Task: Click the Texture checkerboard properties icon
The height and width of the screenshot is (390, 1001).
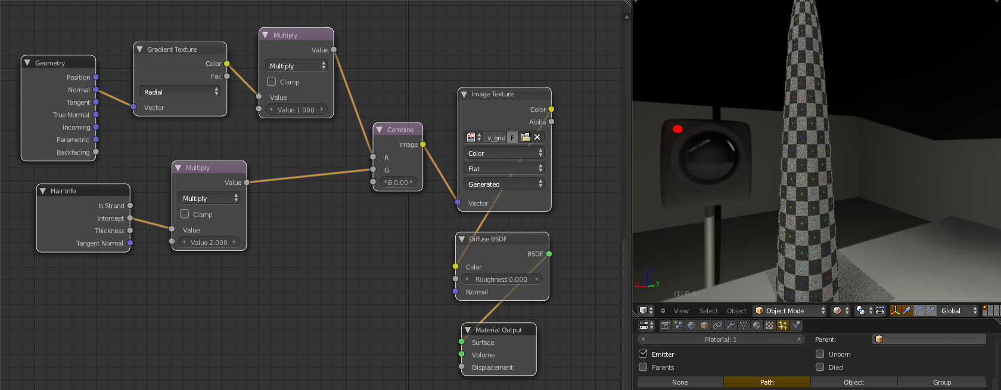Action: pos(770,325)
